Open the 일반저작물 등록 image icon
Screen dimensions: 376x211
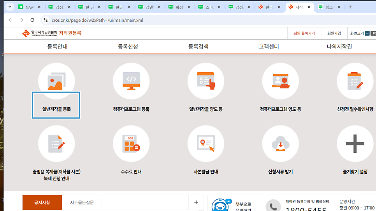pos(56,81)
